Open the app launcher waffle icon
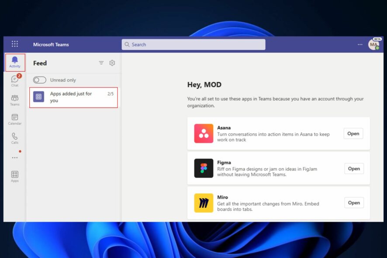This screenshot has width=387, height=258. [x=15, y=44]
